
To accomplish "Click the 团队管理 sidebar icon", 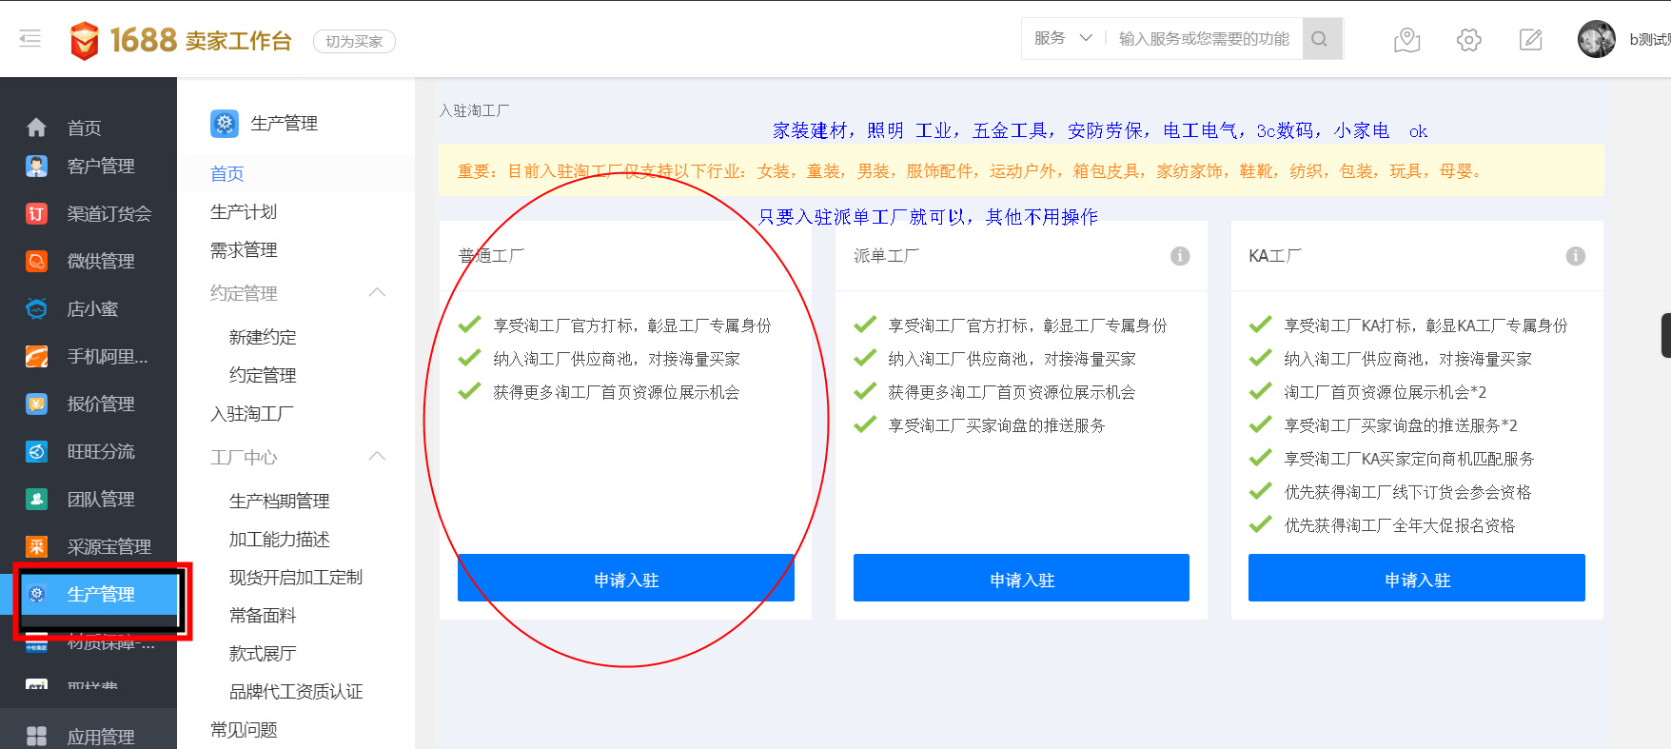I will pyautogui.click(x=36, y=499).
